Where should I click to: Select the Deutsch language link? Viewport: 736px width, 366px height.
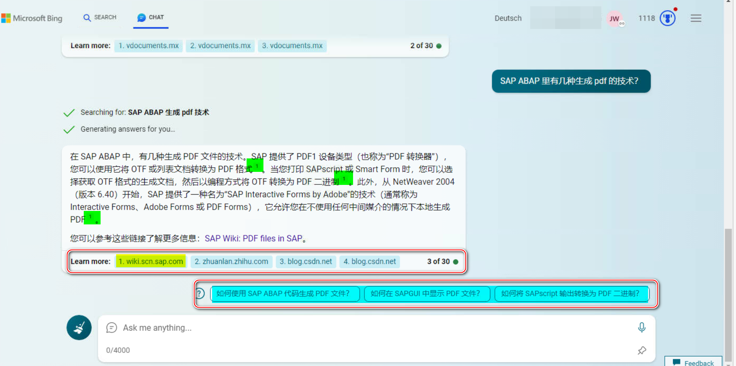(x=508, y=18)
